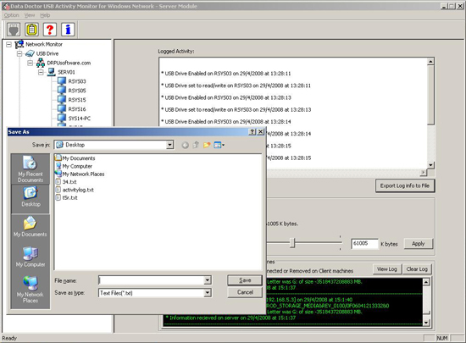The image size is (466, 343).
Task: Click My Recent Documents in places bar
Action: coord(31,169)
